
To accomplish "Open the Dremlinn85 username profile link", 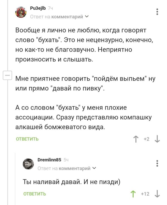I will tap(49, 160).
